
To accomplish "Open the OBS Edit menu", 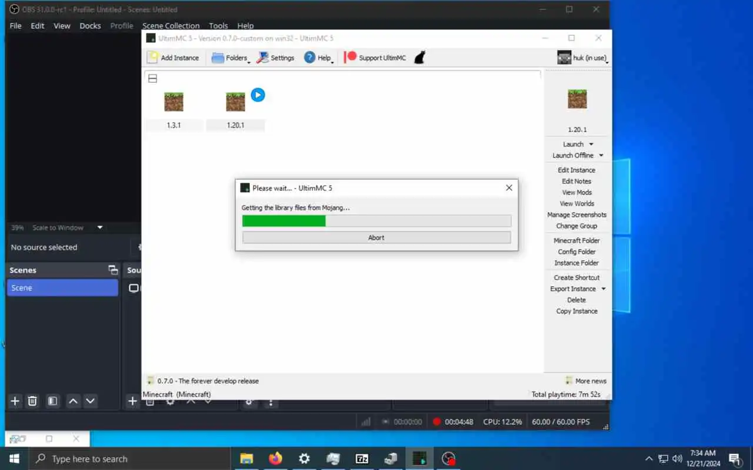I will point(38,26).
